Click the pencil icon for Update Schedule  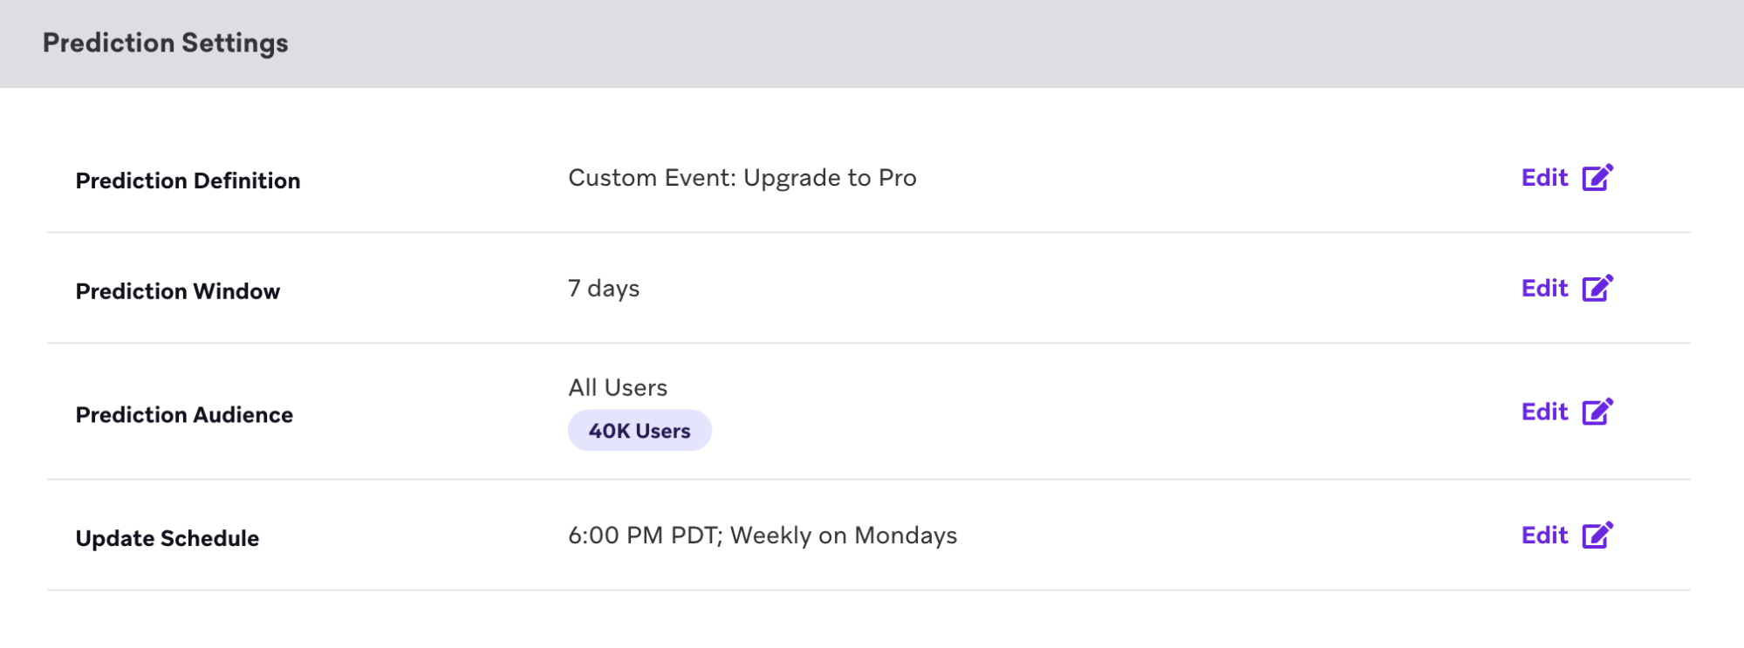[x=1597, y=535]
